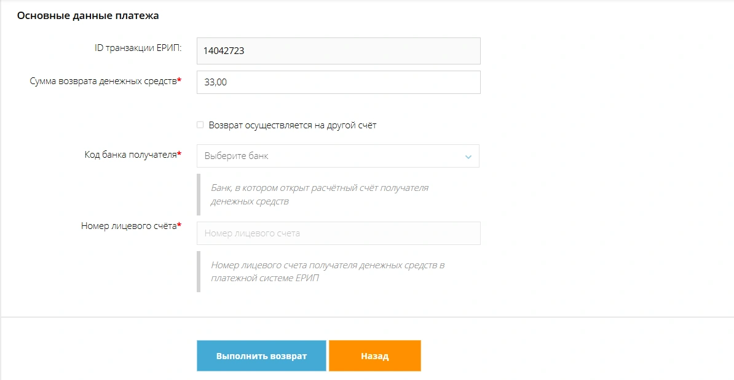Select the 'Код банка получателя' label
734x380 pixels.
pyautogui.click(x=130, y=155)
